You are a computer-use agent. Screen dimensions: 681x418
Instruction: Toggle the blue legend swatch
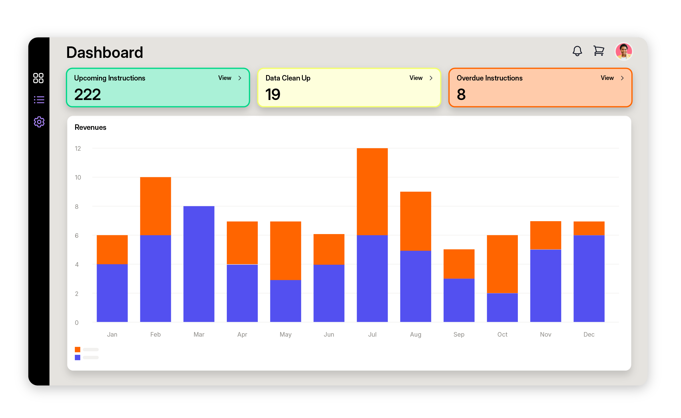click(77, 358)
